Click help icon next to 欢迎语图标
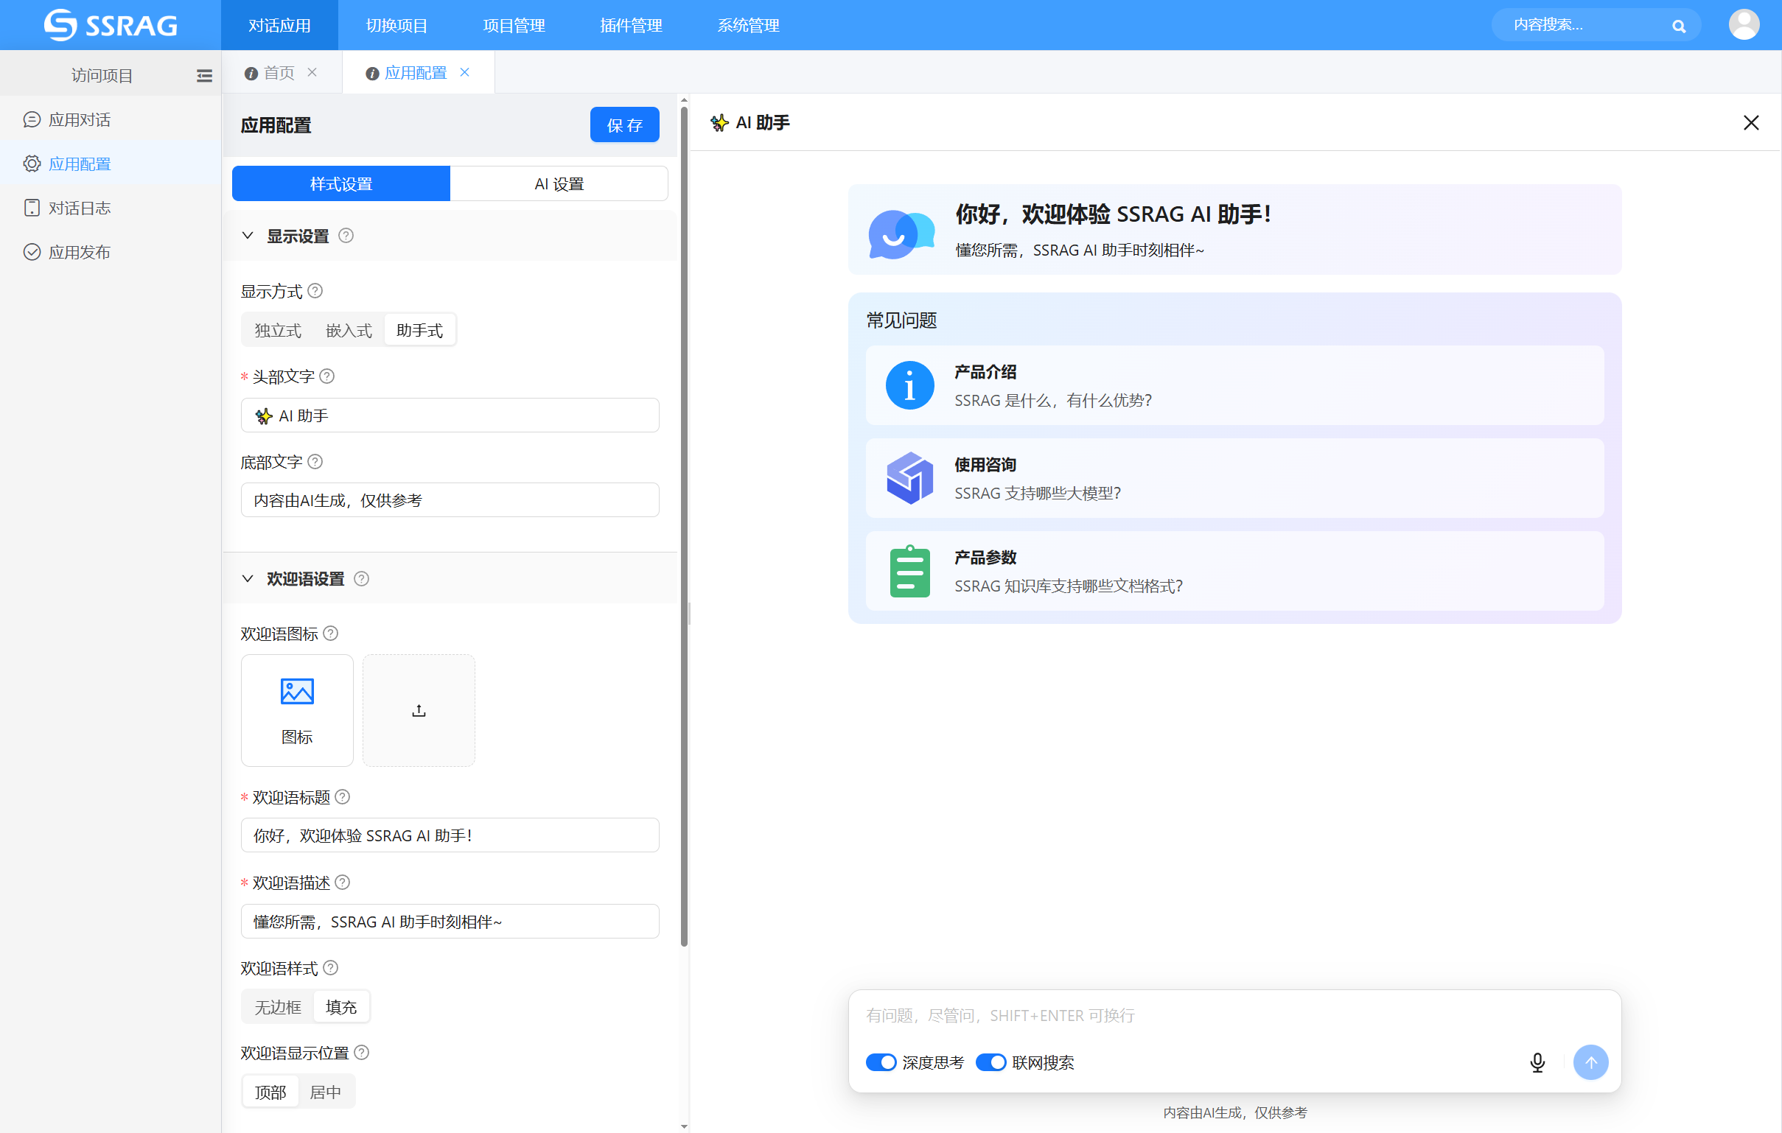The image size is (1782, 1133). click(x=331, y=634)
